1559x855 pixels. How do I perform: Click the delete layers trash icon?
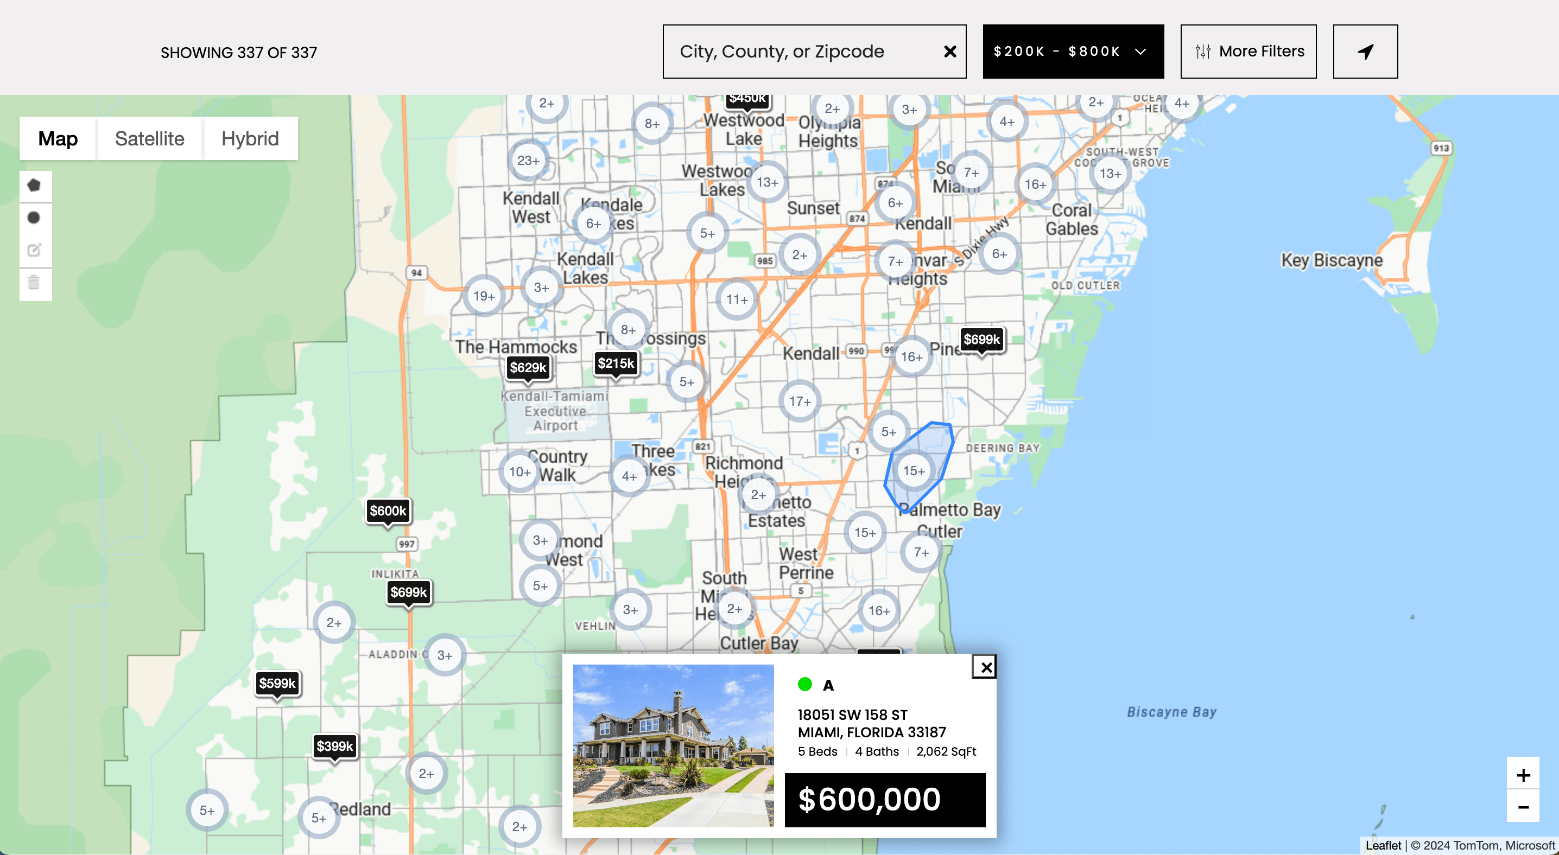click(35, 283)
